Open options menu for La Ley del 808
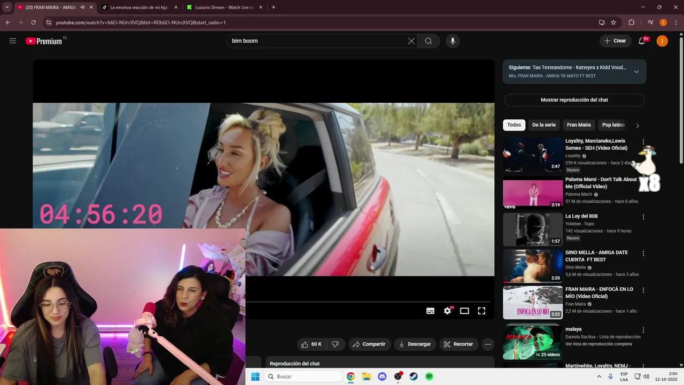The width and height of the screenshot is (684, 385). tap(643, 217)
